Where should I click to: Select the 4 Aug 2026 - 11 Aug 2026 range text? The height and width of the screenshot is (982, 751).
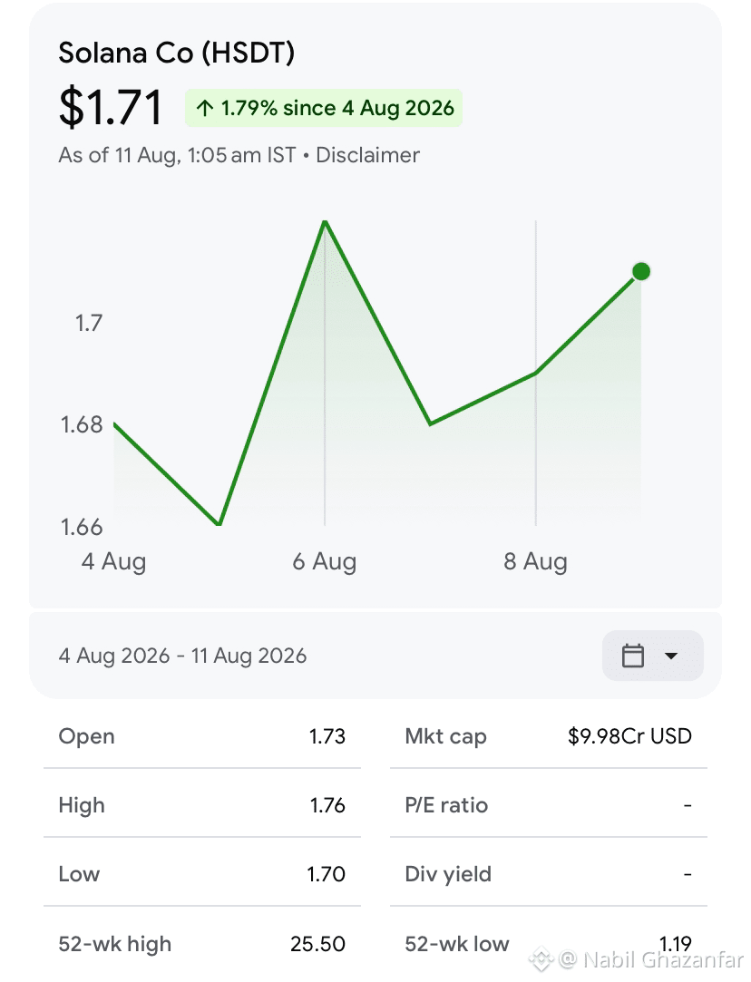182,656
